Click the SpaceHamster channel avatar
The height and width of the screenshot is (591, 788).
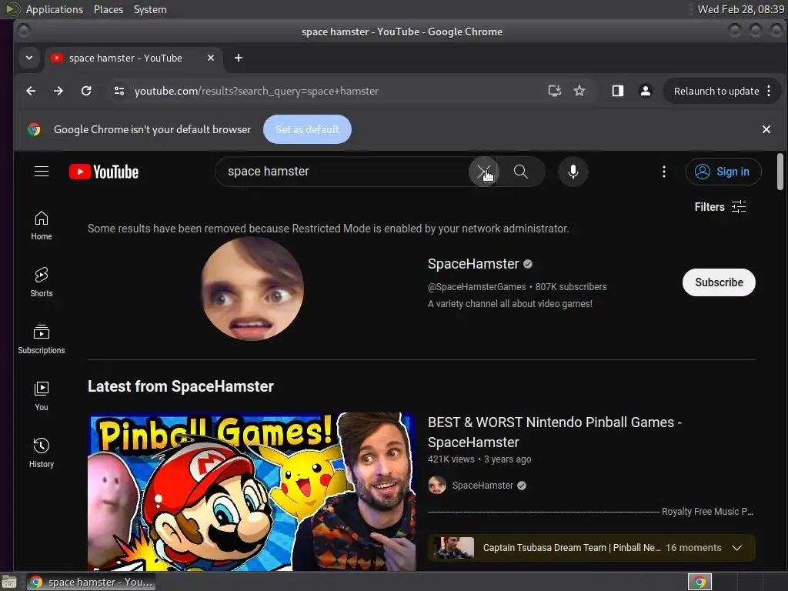[252, 289]
